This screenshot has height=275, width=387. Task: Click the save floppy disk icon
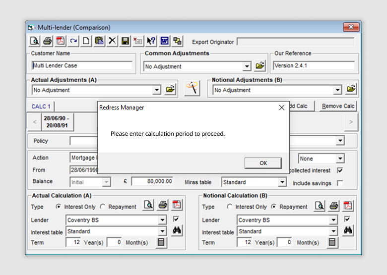(126, 41)
